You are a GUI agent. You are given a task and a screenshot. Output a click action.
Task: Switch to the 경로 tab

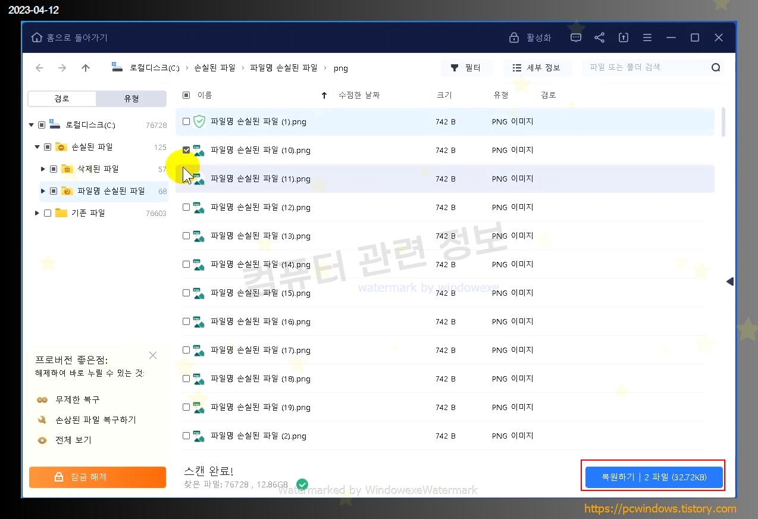click(x=62, y=99)
